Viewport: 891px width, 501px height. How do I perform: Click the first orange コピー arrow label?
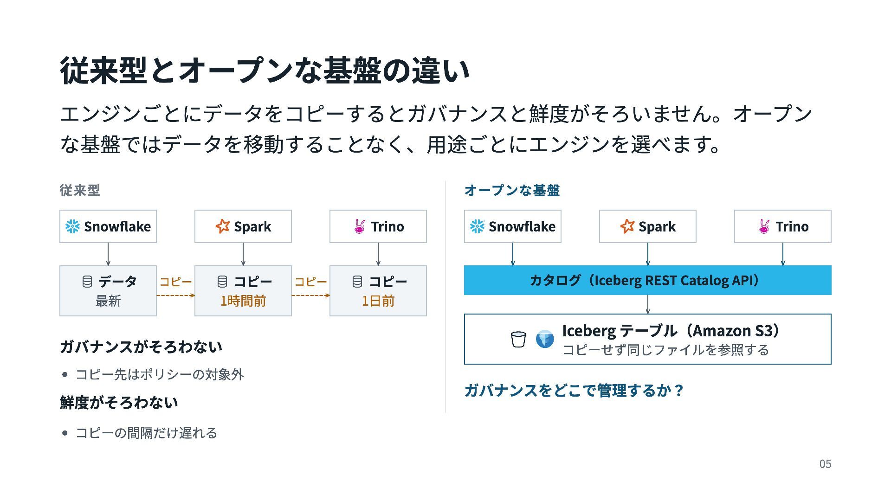(x=175, y=282)
